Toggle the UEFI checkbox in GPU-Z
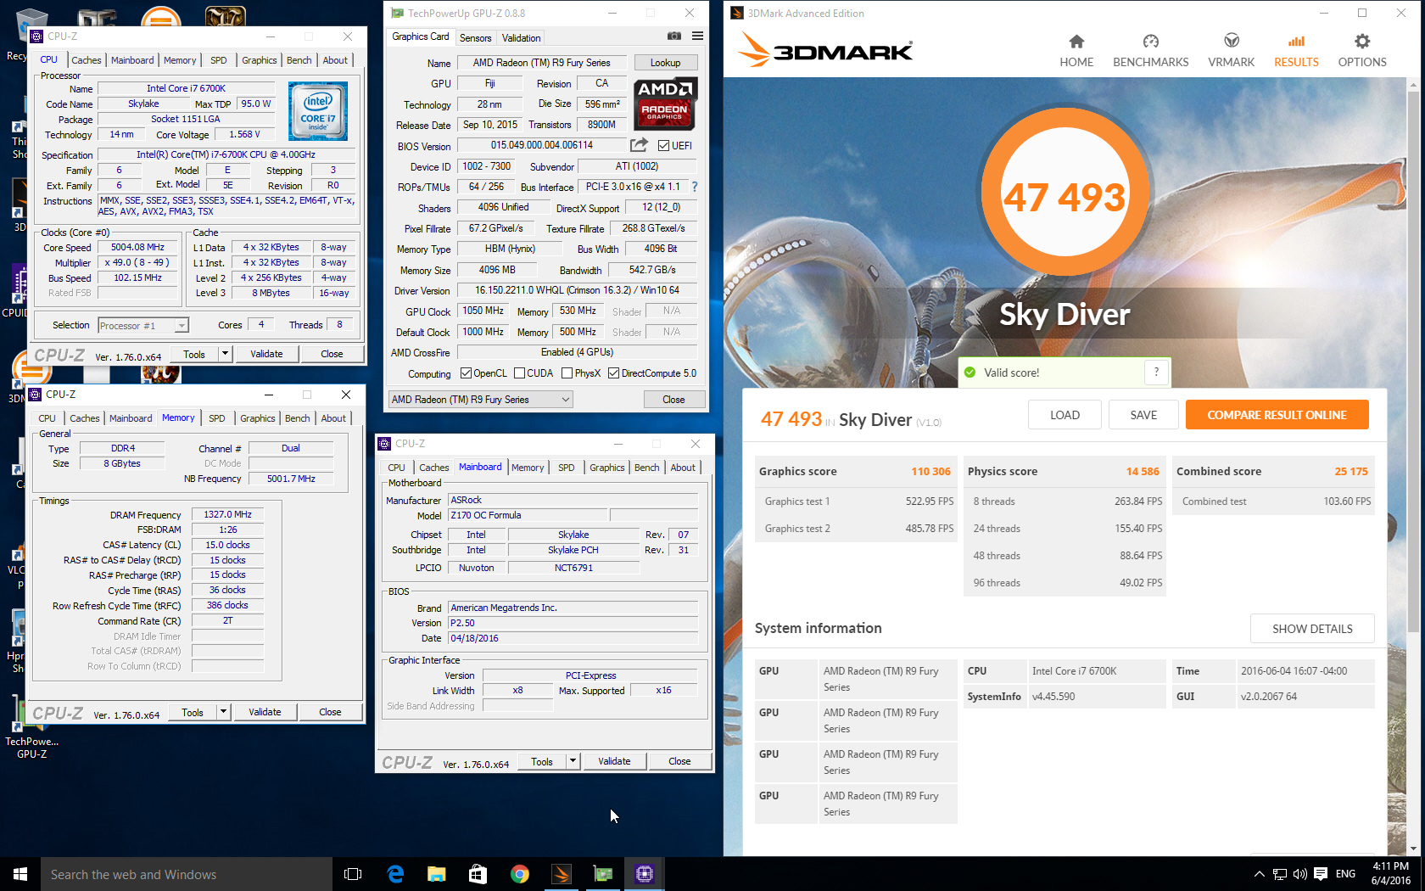Screen dimensions: 1425x891 tap(663, 146)
